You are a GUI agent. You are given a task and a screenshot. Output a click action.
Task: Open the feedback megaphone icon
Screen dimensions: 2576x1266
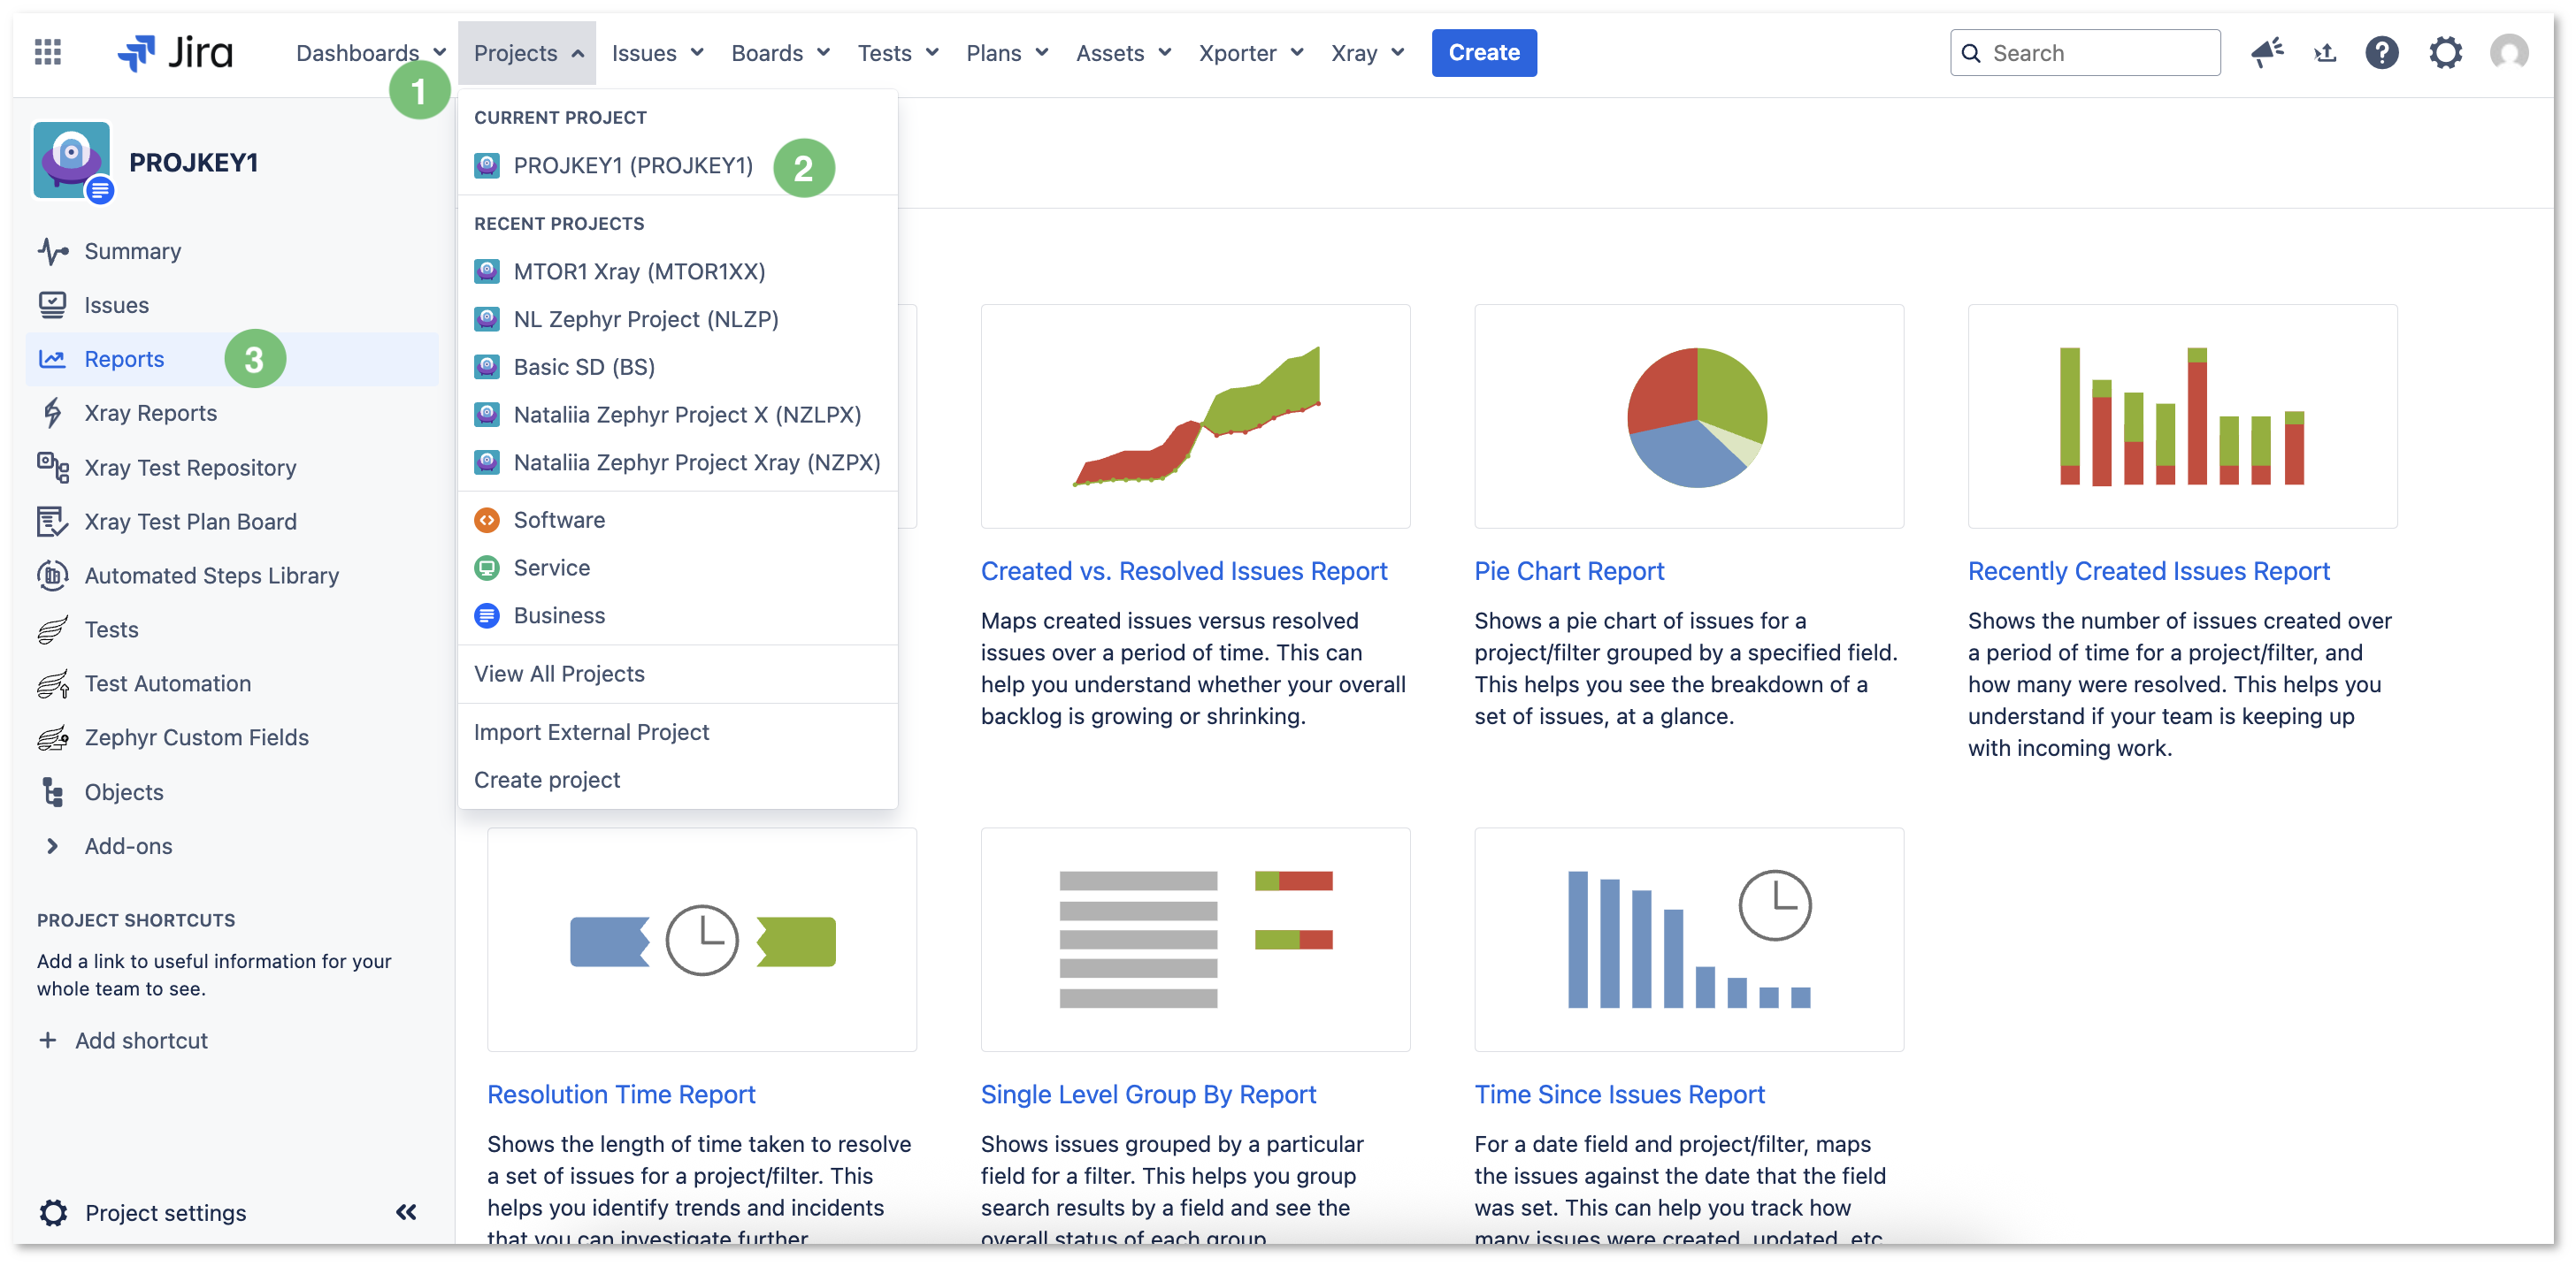pos(2266,52)
